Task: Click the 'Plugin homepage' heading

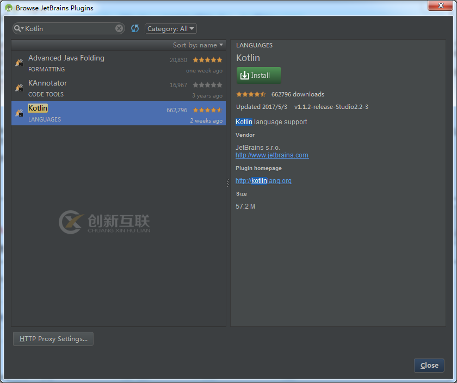Action: click(258, 168)
